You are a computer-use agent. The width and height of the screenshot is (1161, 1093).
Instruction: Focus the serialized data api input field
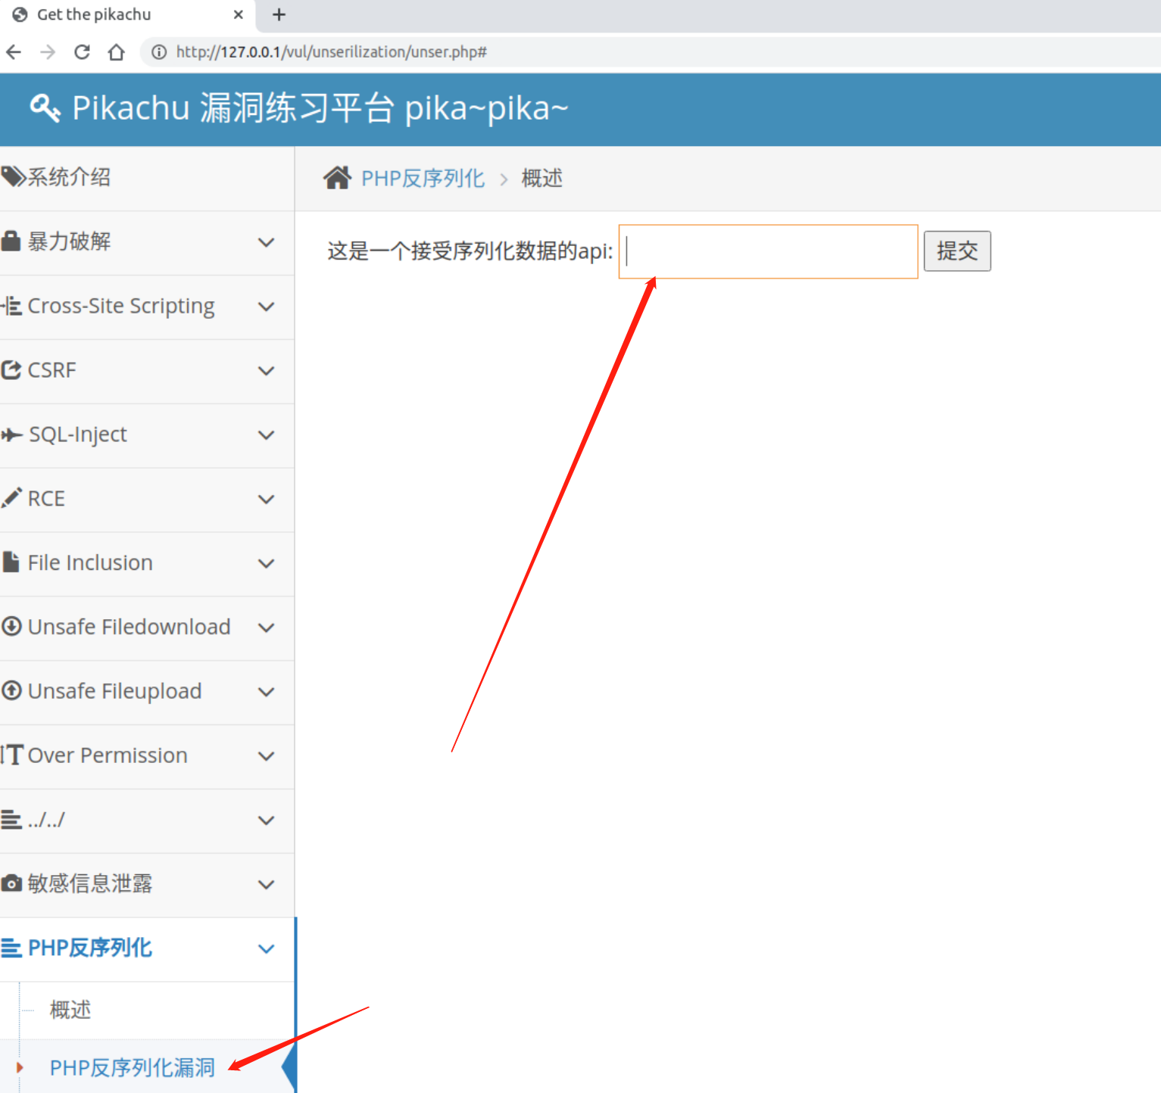[769, 251]
